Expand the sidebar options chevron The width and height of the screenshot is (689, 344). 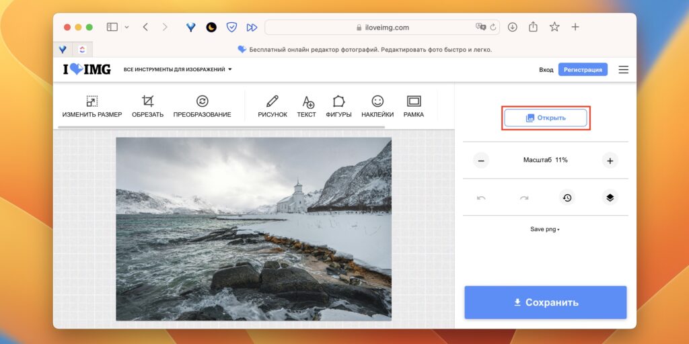pyautogui.click(x=127, y=27)
